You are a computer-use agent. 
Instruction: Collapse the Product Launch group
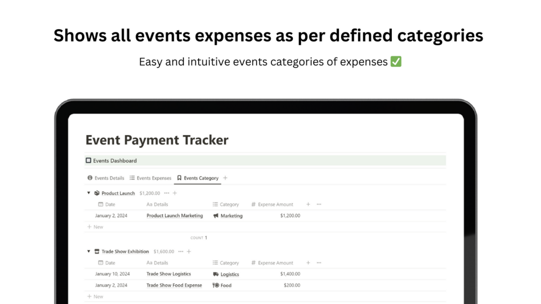tap(89, 193)
